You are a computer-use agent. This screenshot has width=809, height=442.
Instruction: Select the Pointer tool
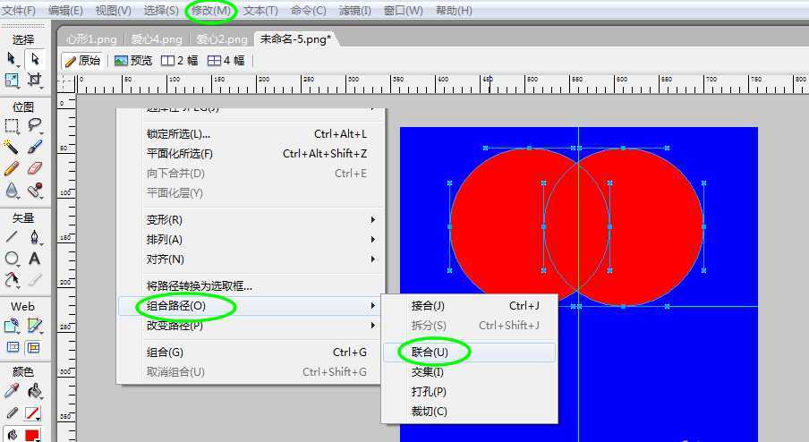pos(13,59)
